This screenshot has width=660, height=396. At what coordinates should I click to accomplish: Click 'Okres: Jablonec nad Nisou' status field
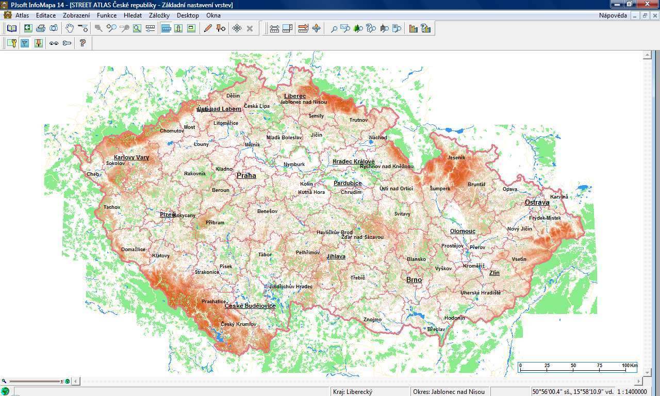[x=449, y=392]
